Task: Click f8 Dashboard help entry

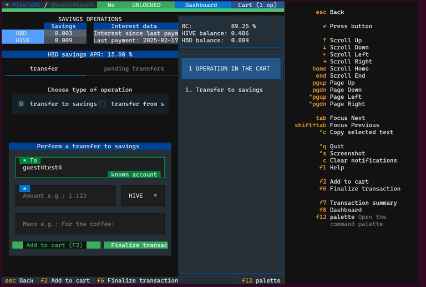Action: click(341, 210)
